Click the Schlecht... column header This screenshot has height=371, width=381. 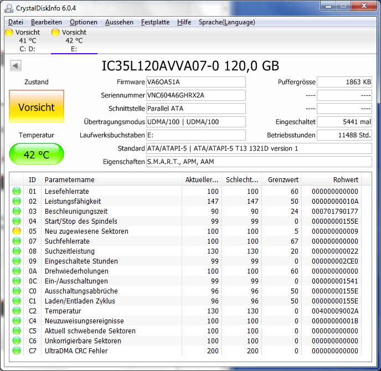tap(242, 179)
